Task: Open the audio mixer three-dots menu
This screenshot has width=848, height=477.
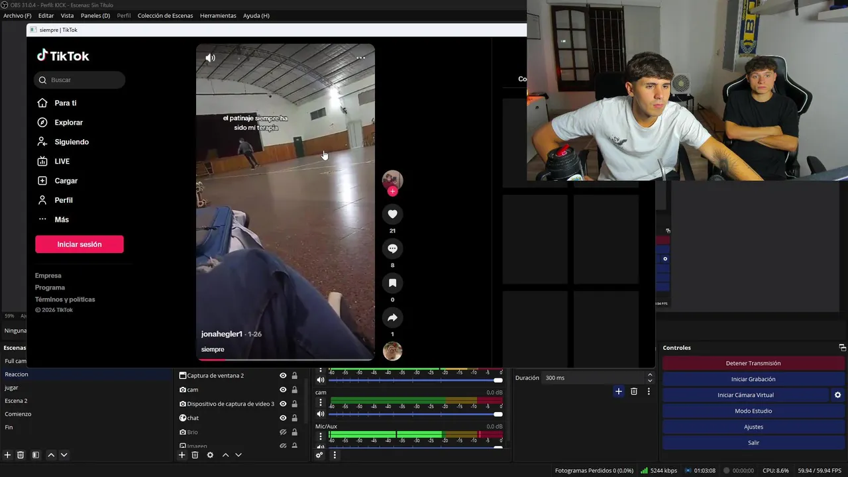Action: tap(335, 455)
